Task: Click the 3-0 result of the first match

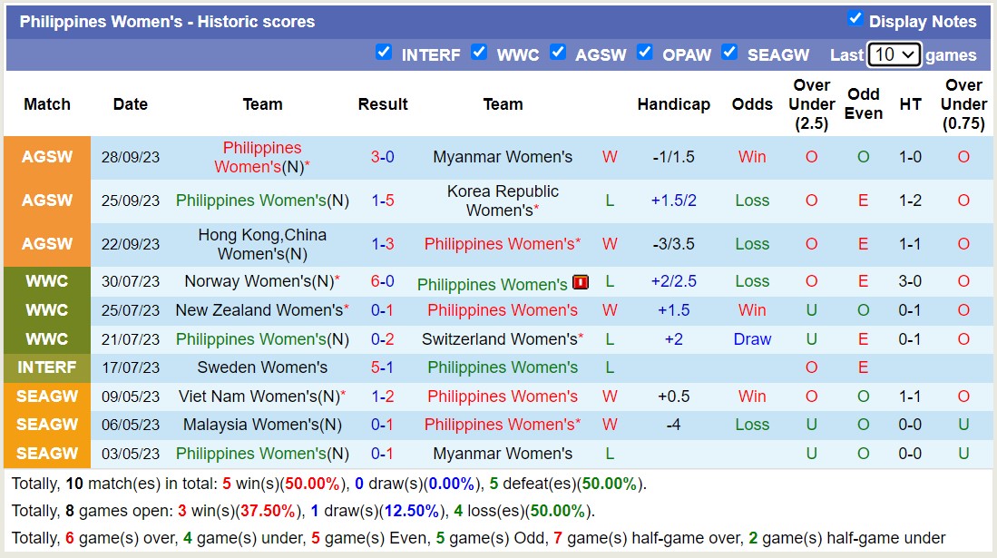Action: click(382, 156)
